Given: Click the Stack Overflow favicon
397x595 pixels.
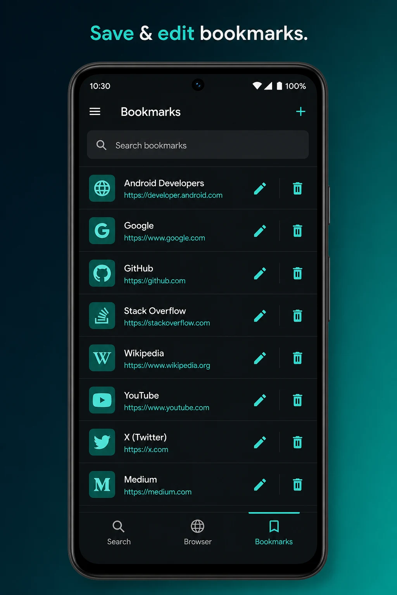Looking at the screenshot, I should pos(102,316).
